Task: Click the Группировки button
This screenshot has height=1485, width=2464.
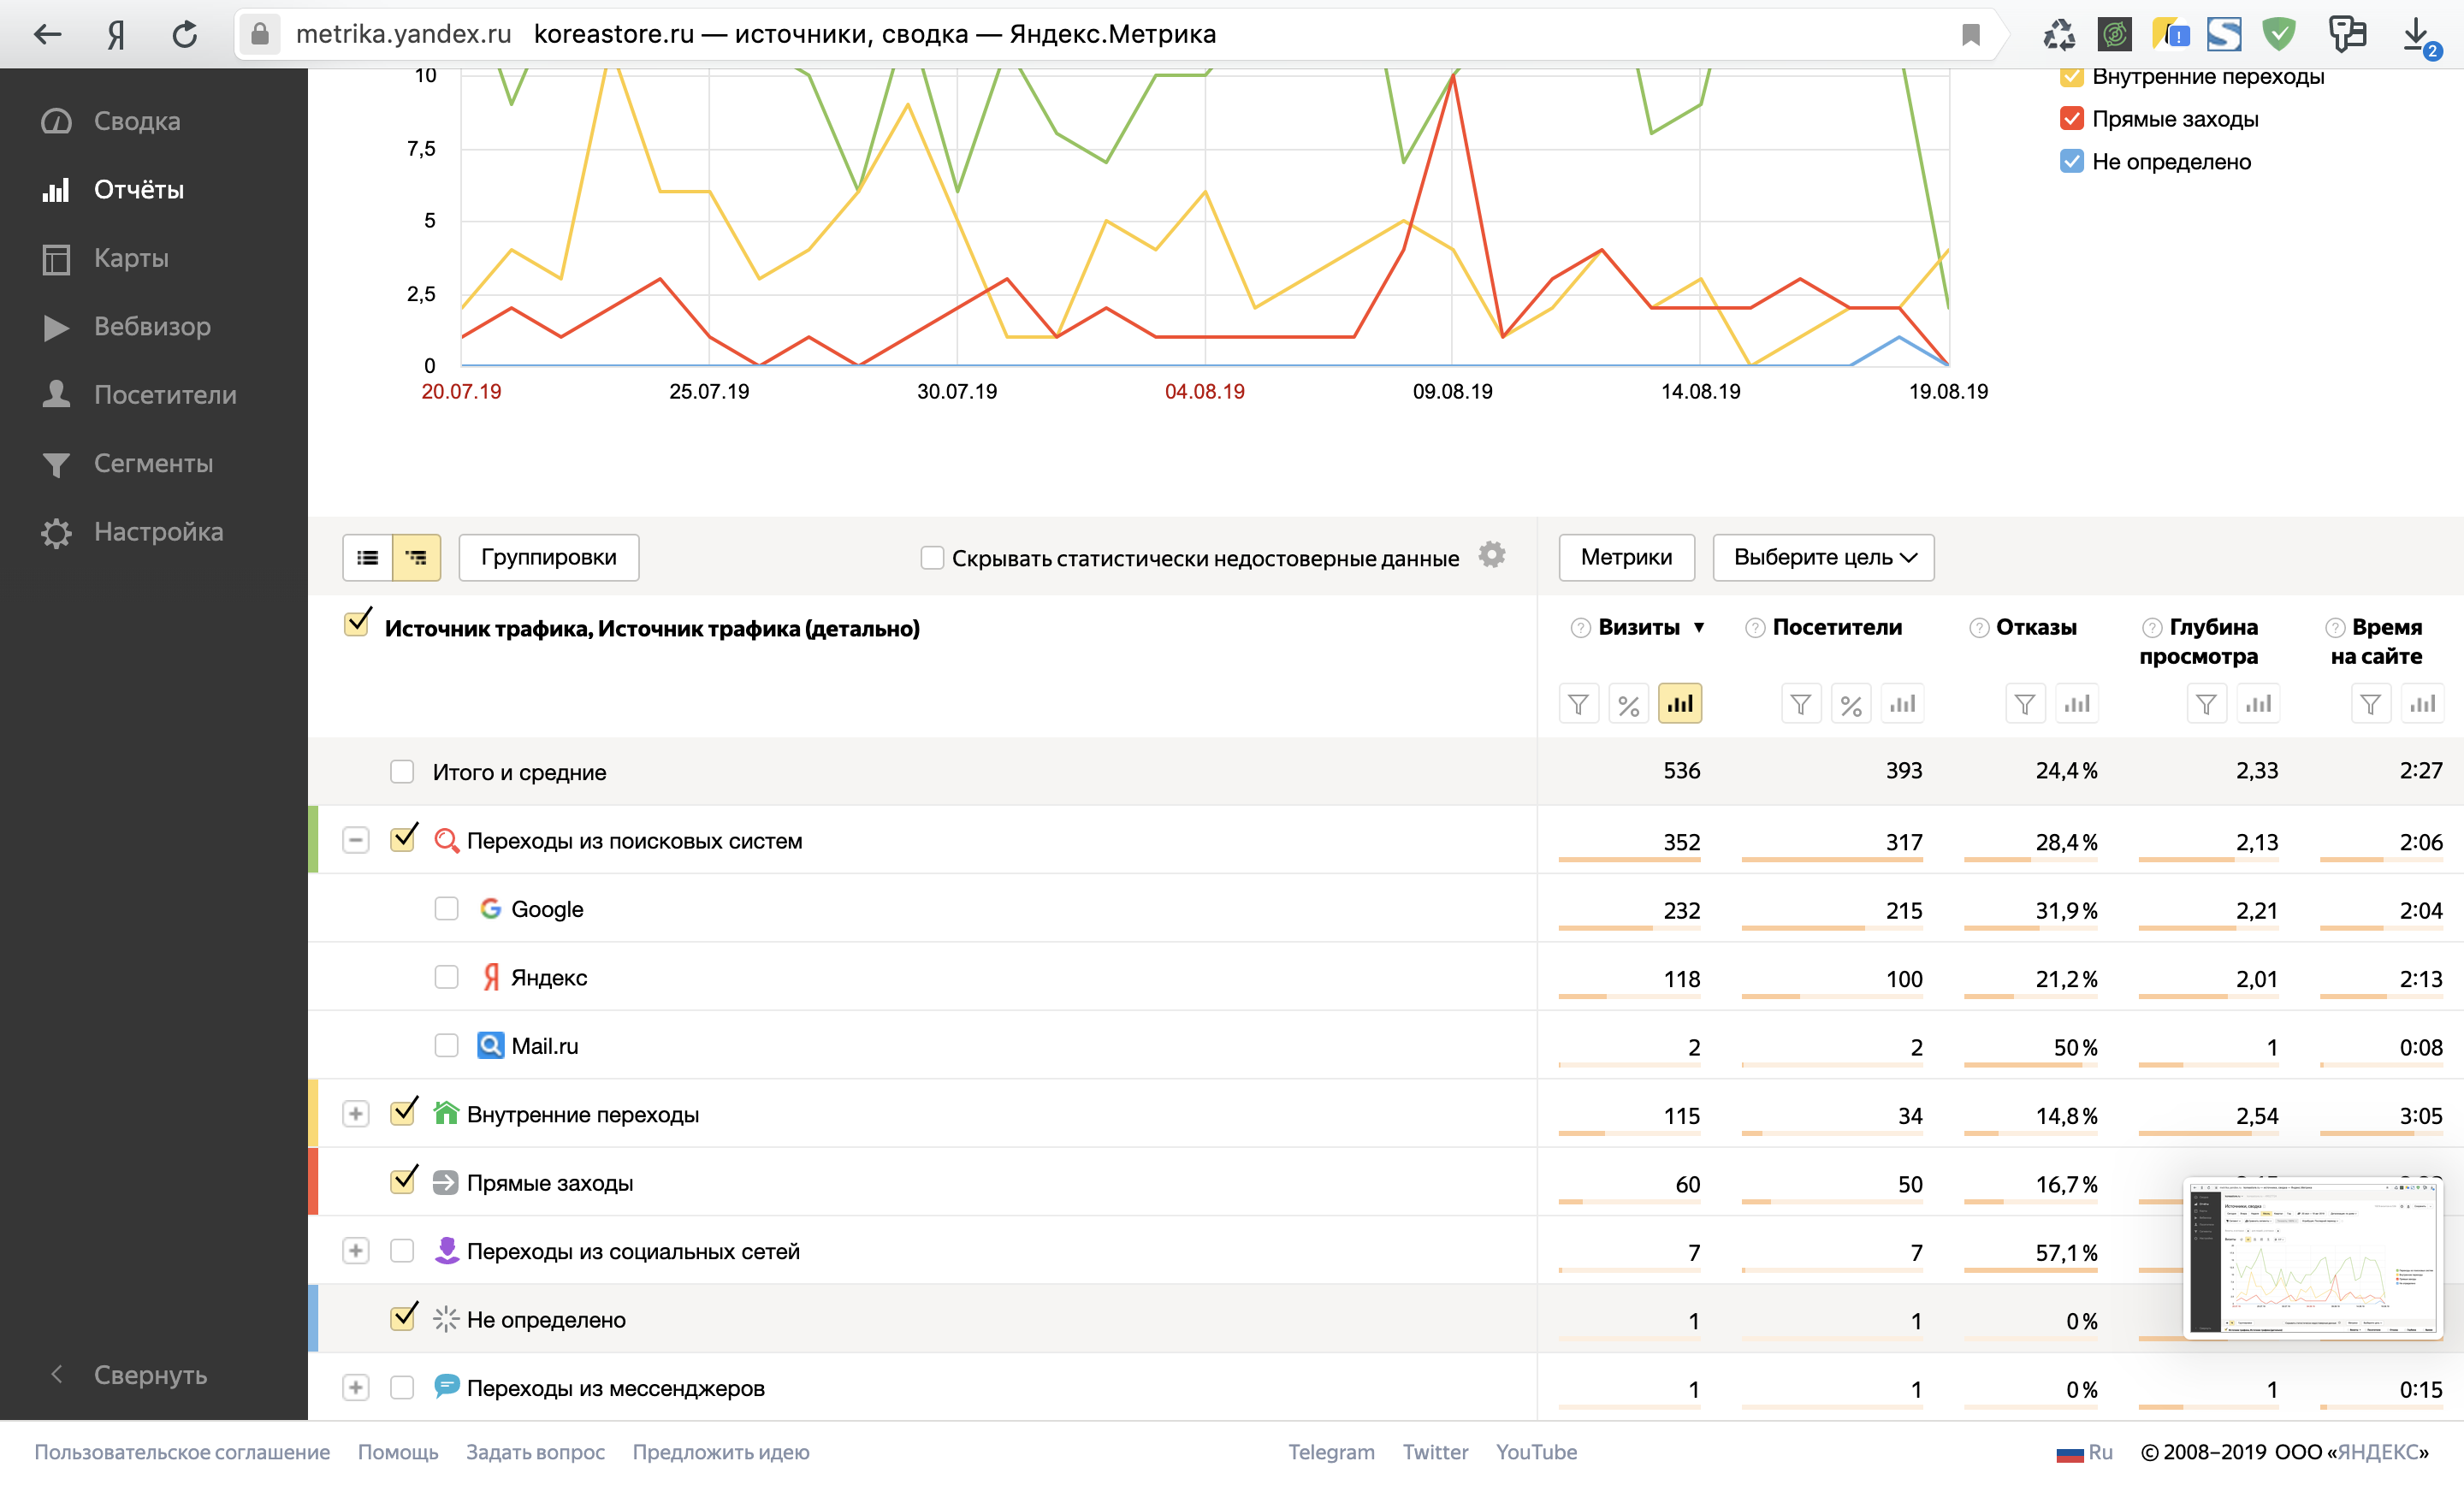Action: 548,557
